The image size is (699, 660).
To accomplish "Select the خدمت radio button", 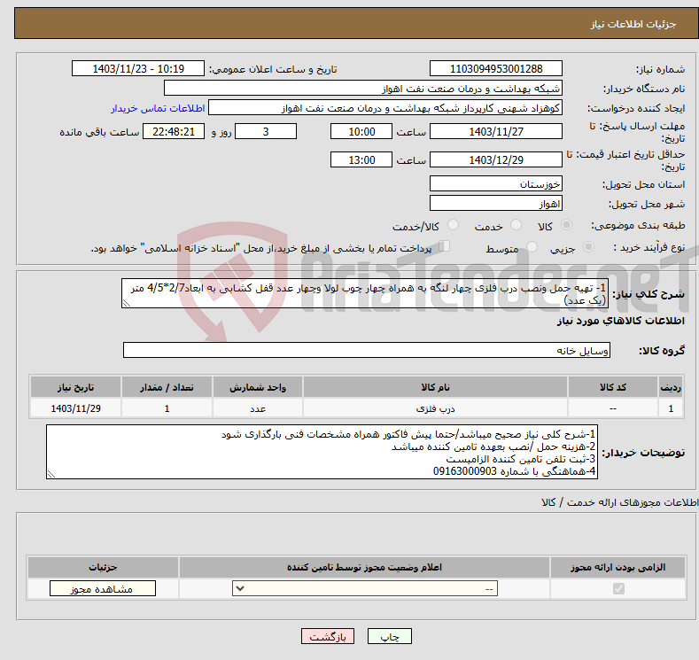I will [x=516, y=225].
